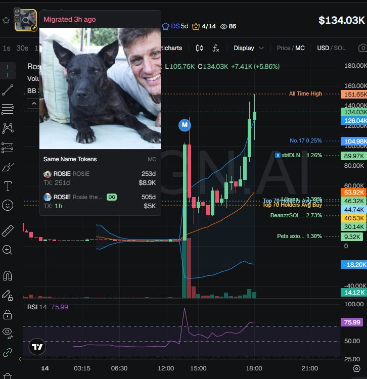Select the brush drawing tool

pyautogui.click(x=8, y=167)
